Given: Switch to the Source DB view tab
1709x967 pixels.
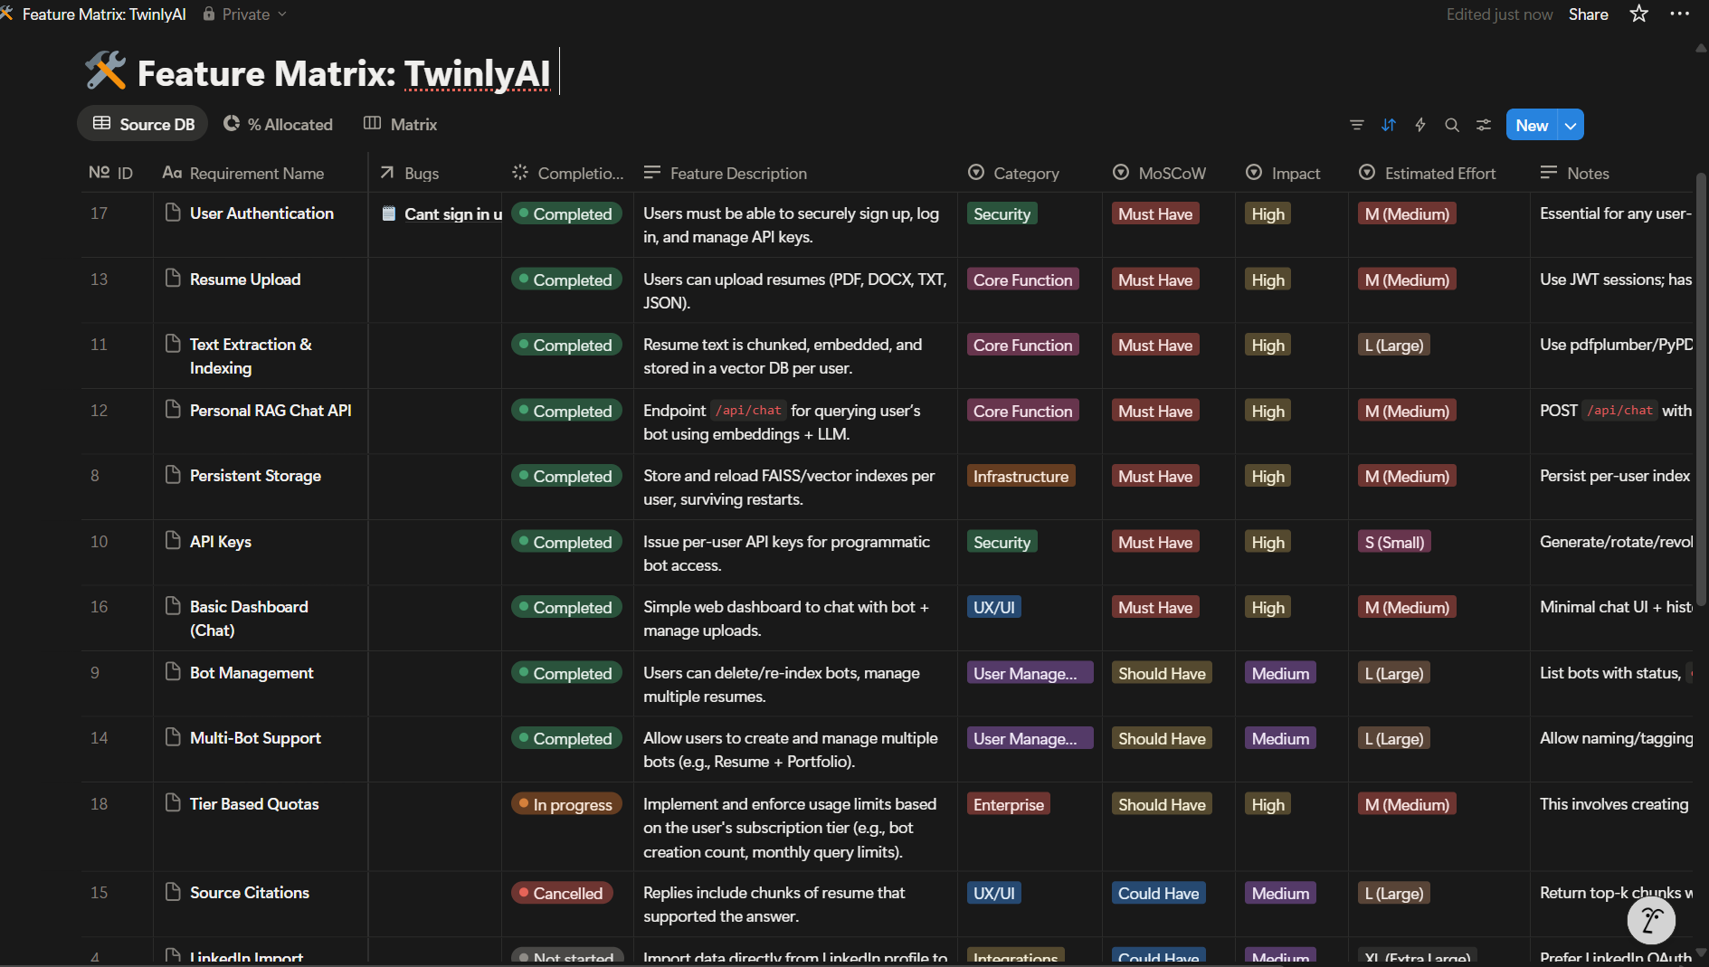Looking at the screenshot, I should 143,124.
